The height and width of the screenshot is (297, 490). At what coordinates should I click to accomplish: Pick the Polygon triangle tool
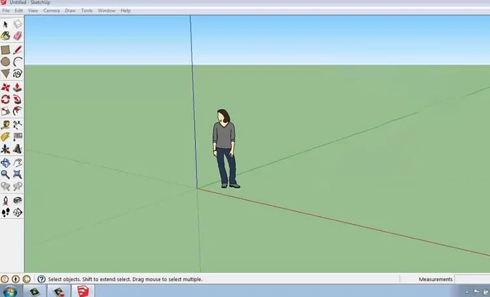5,73
